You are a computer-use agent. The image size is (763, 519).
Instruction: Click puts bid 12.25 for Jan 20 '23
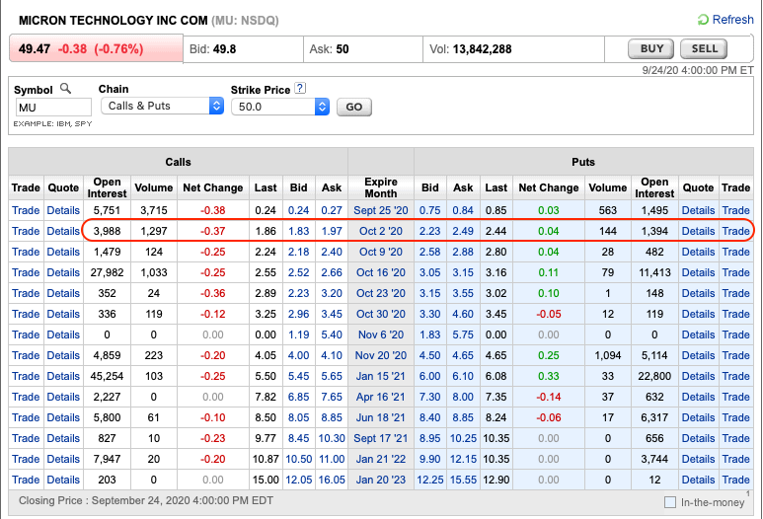click(429, 480)
